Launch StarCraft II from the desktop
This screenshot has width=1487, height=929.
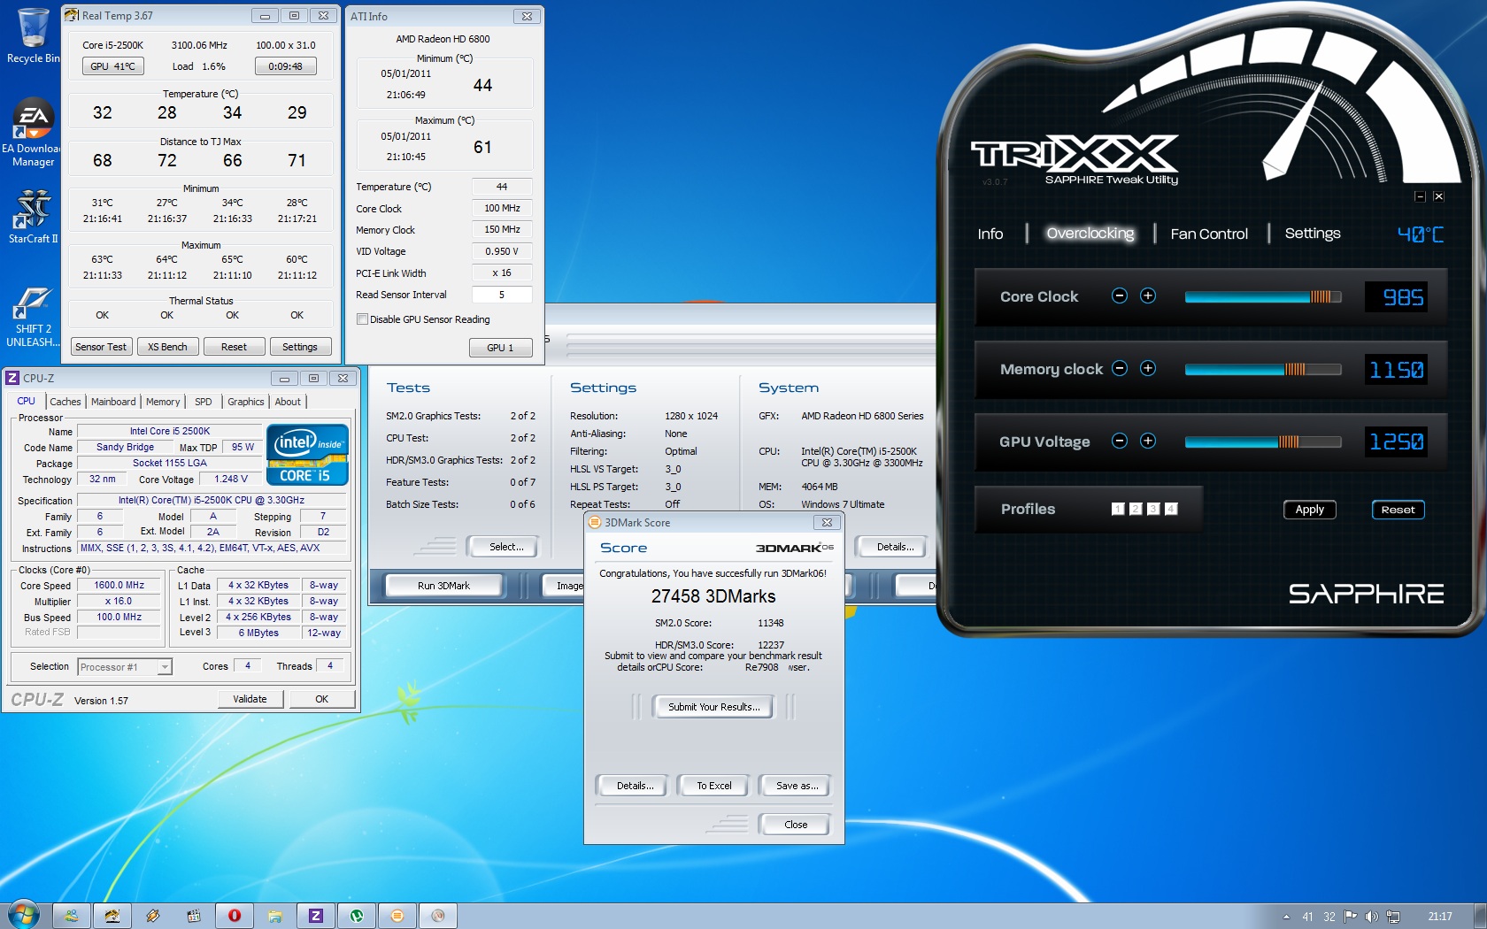(33, 217)
